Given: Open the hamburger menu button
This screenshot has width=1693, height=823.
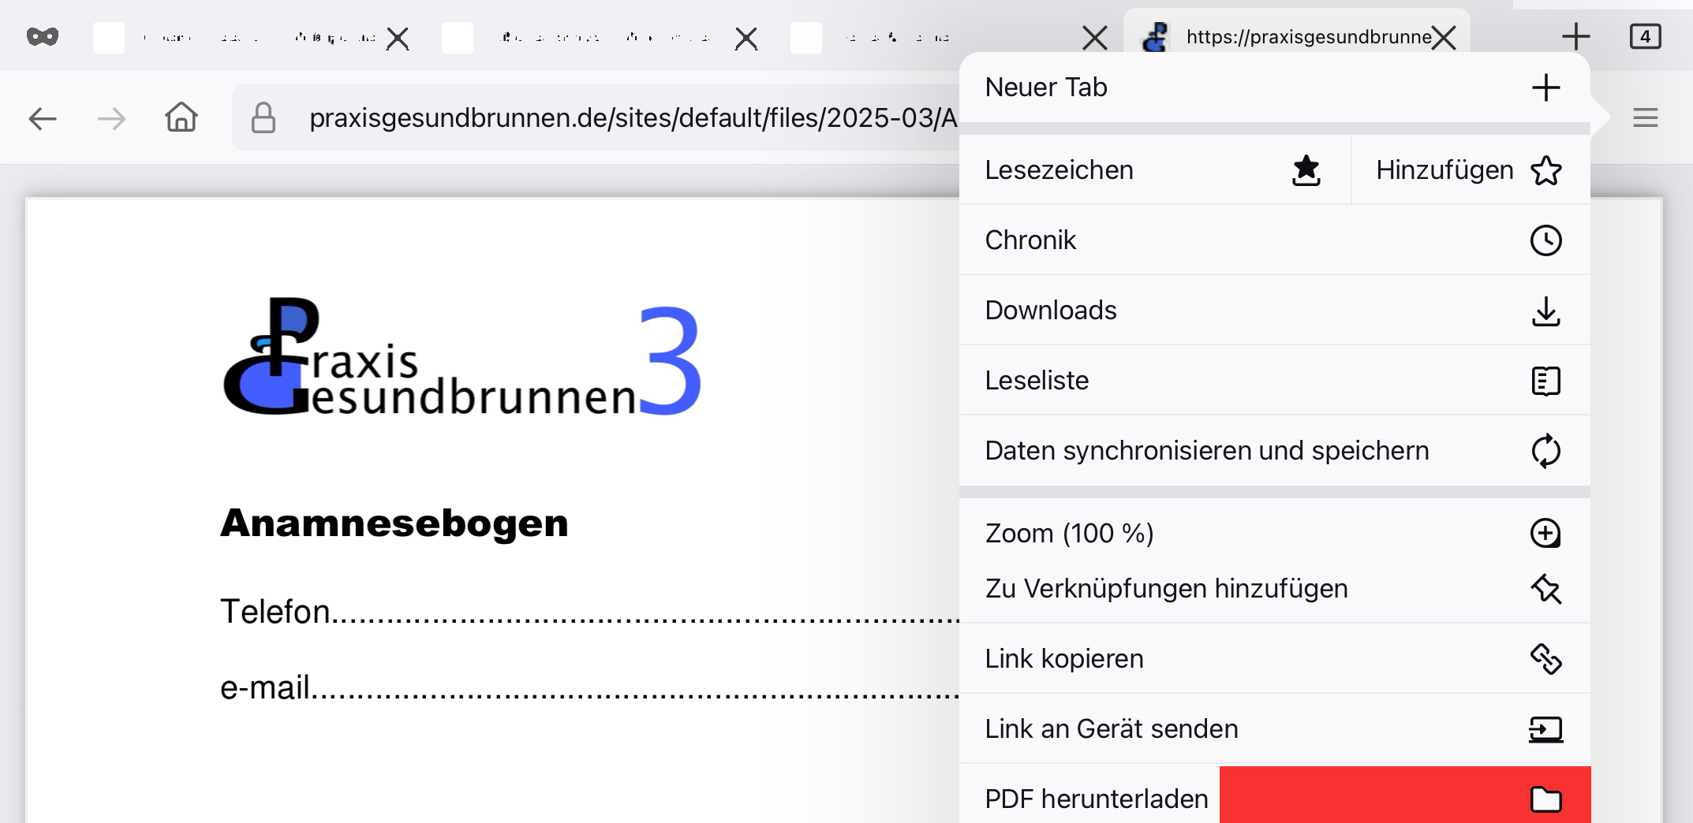Looking at the screenshot, I should 1645,118.
